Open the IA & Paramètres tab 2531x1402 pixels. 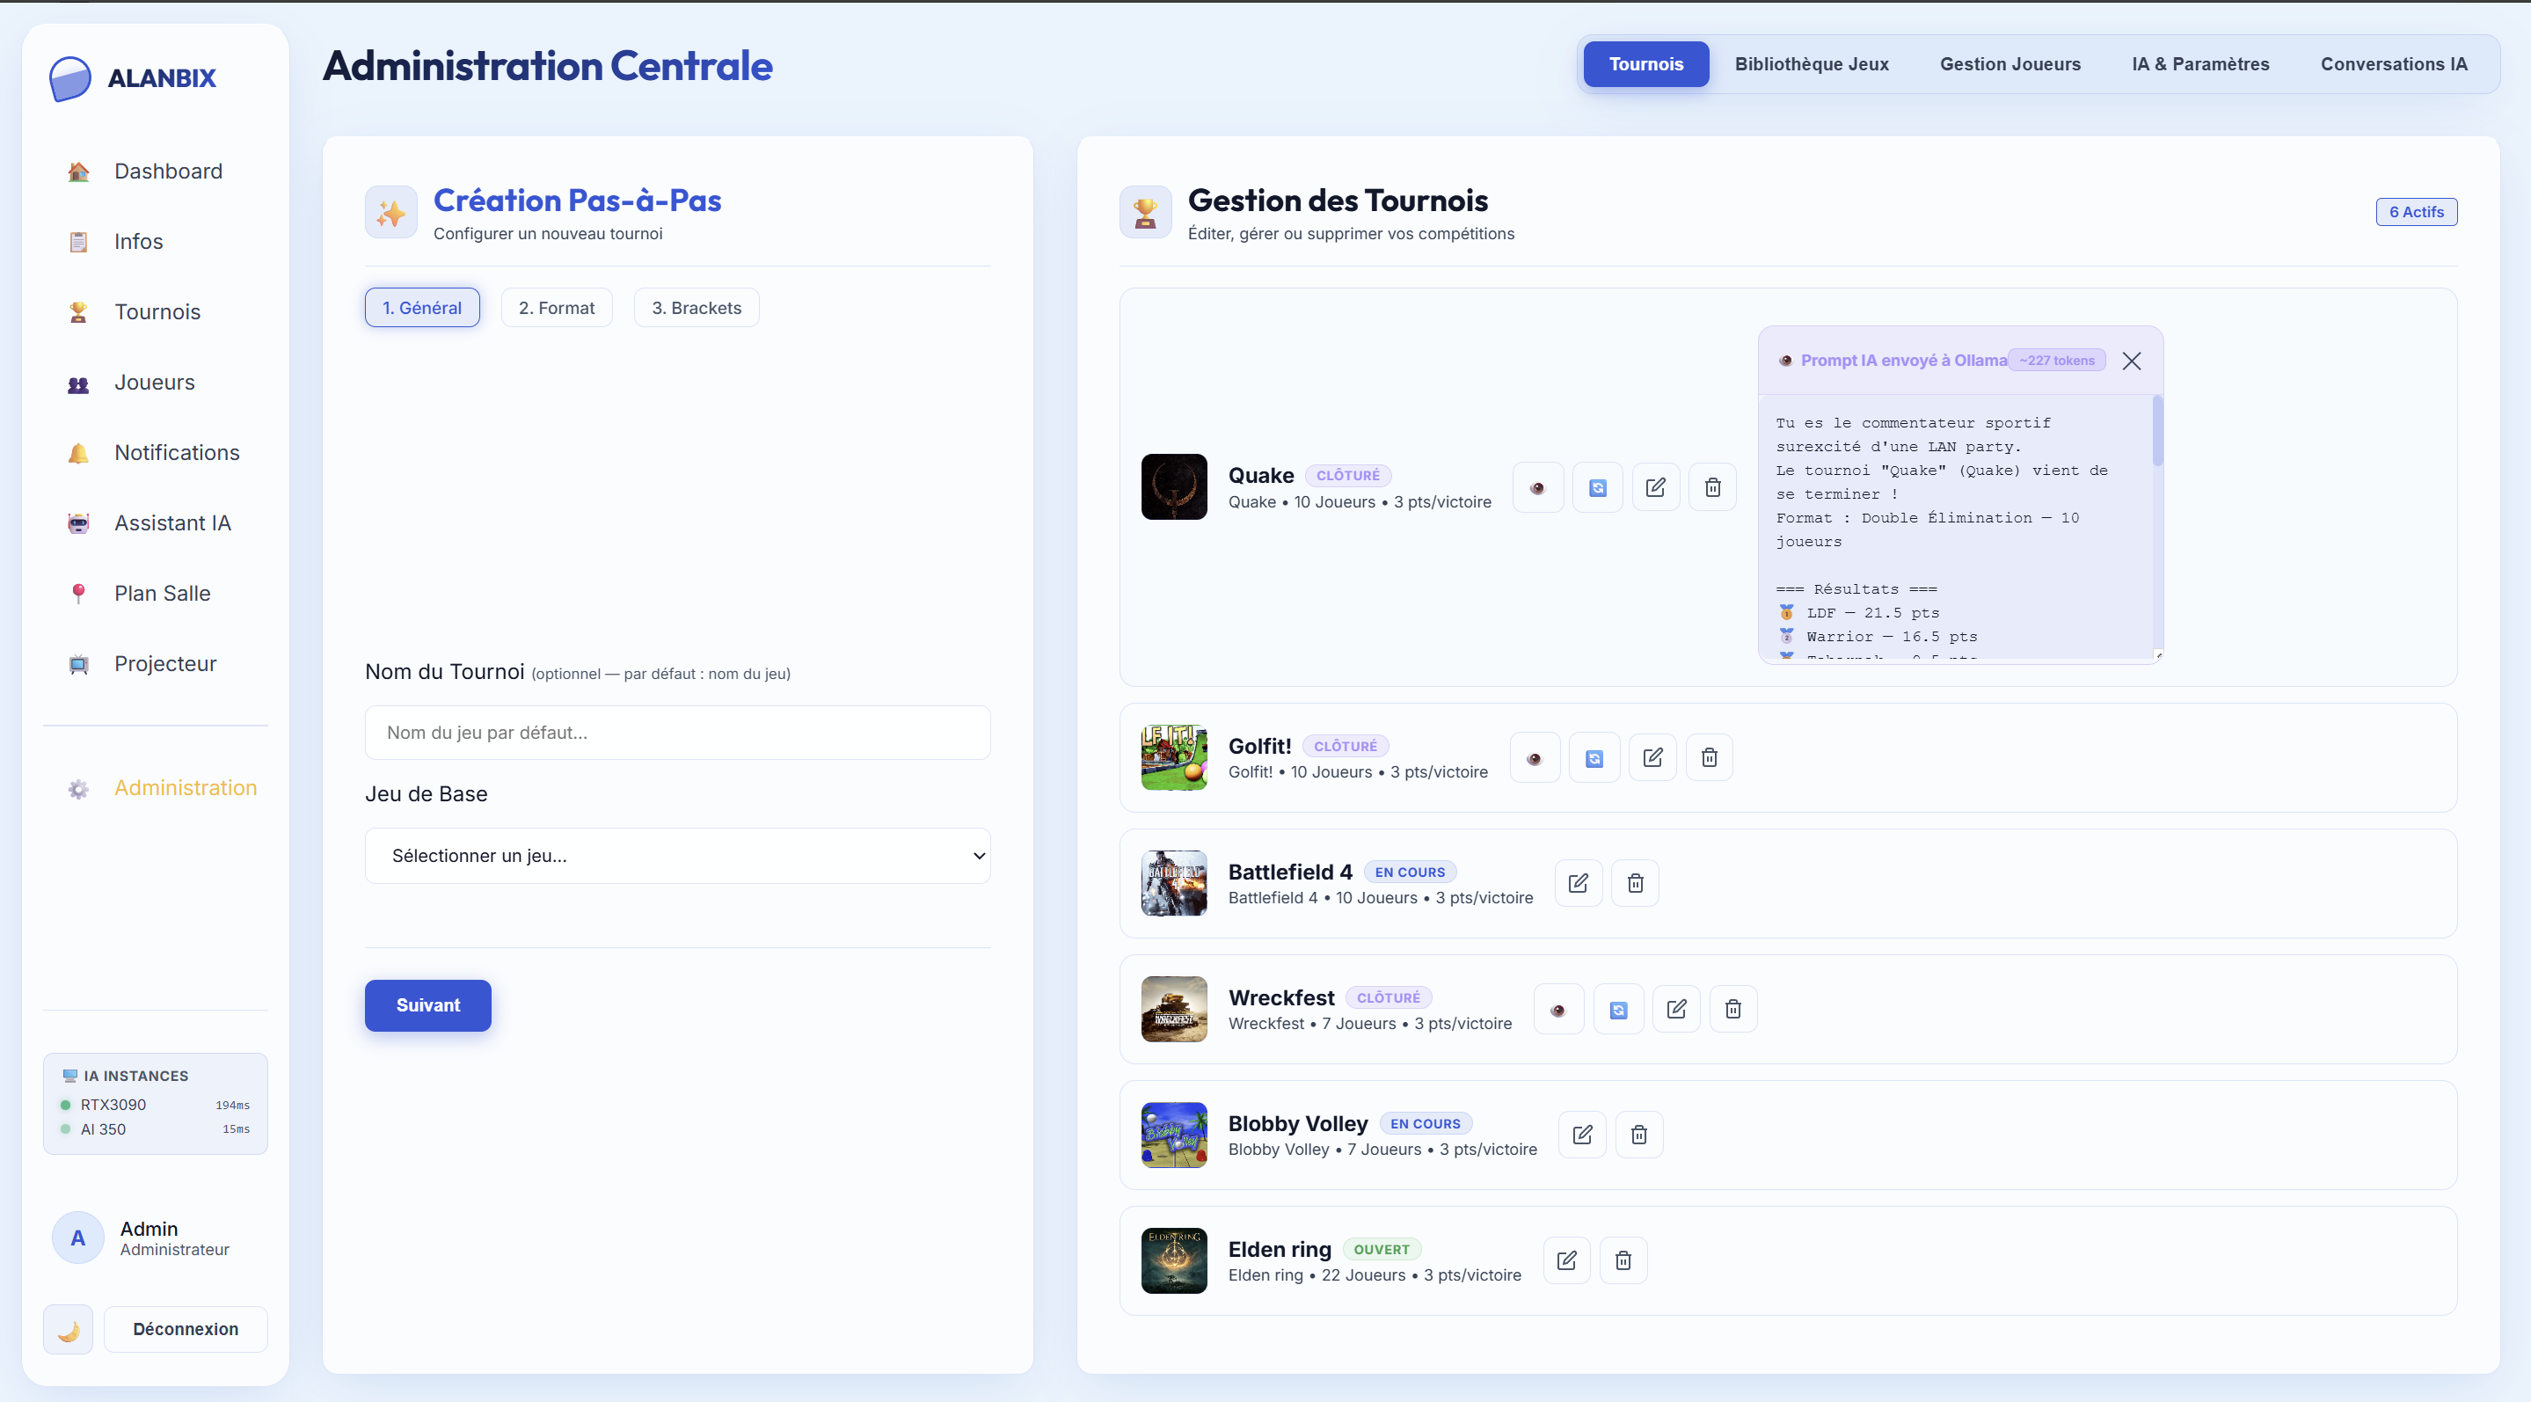[2199, 64]
